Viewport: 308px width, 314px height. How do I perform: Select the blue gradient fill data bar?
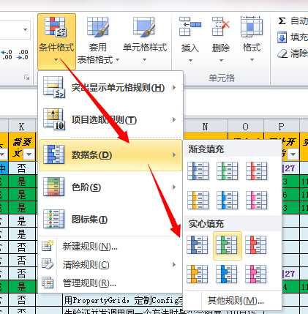coord(198,171)
